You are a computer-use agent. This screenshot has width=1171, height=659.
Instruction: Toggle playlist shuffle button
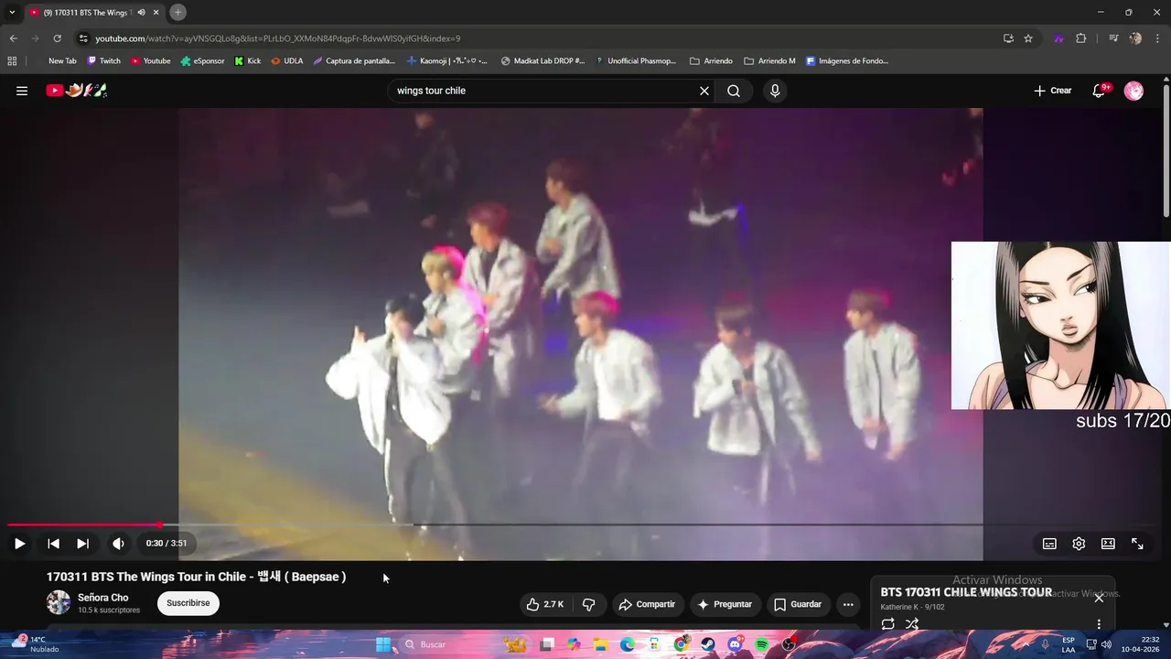(912, 624)
